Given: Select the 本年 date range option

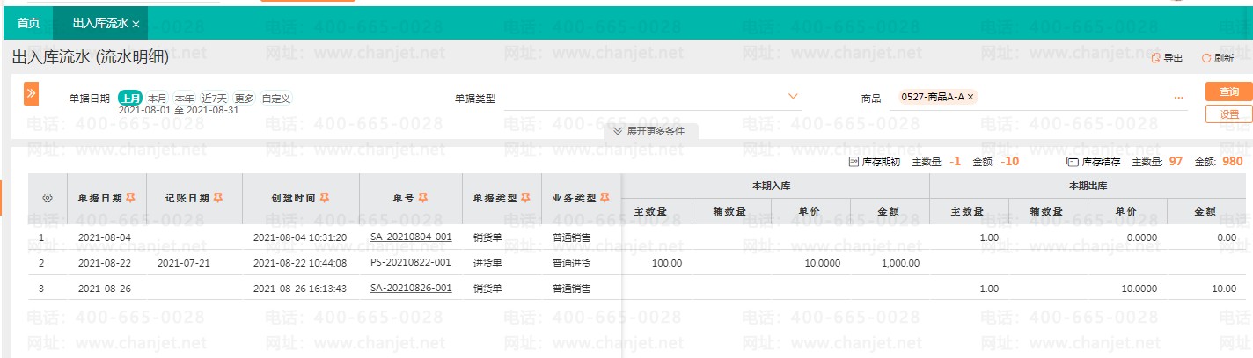Looking at the screenshot, I should [184, 99].
